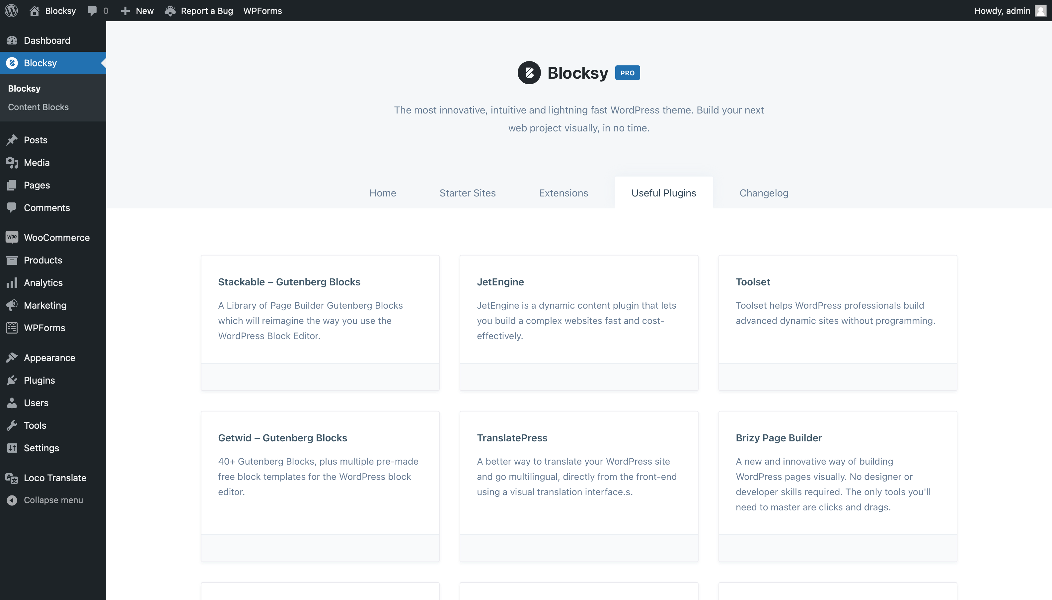
Task: Click the Products menu label
Action: pos(43,260)
